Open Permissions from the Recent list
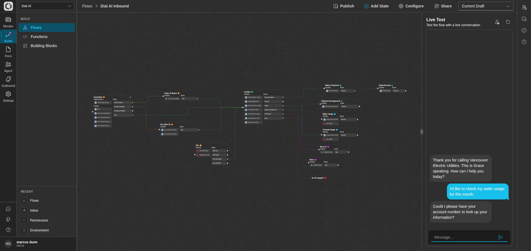Viewport: 531px width, 251px height. (39, 220)
